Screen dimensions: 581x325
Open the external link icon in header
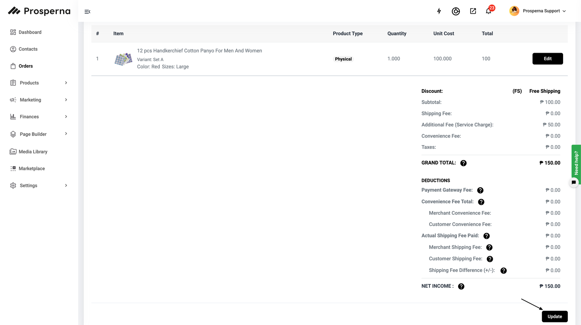click(x=473, y=11)
